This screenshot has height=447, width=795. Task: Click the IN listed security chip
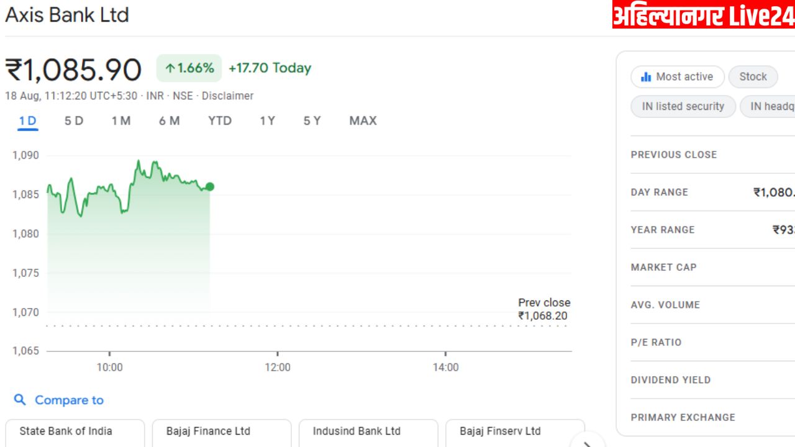point(683,107)
